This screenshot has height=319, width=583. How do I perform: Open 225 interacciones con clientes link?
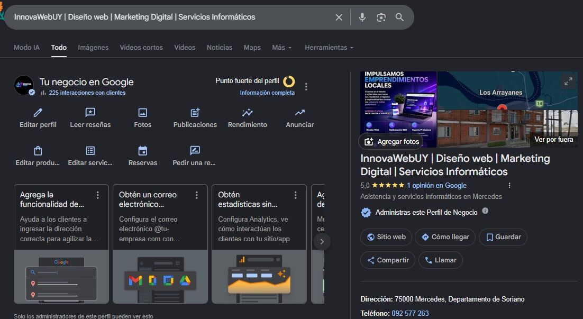87,93
